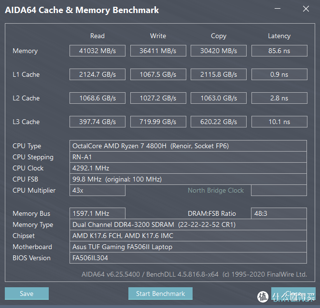Click L3 Cache Copy 620.22 GB/s

(x=219, y=122)
